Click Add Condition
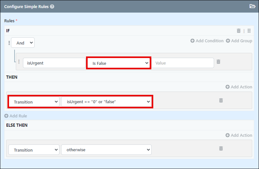Image resolution: width=259 pixels, height=169 pixels. coord(207,41)
